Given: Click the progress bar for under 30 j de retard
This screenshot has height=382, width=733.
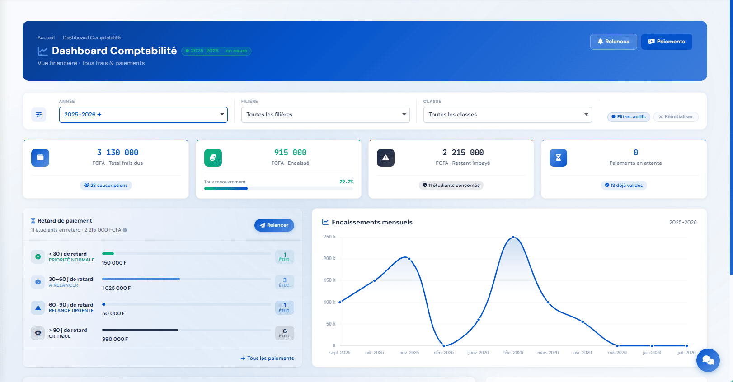Looking at the screenshot, I should 187,254.
